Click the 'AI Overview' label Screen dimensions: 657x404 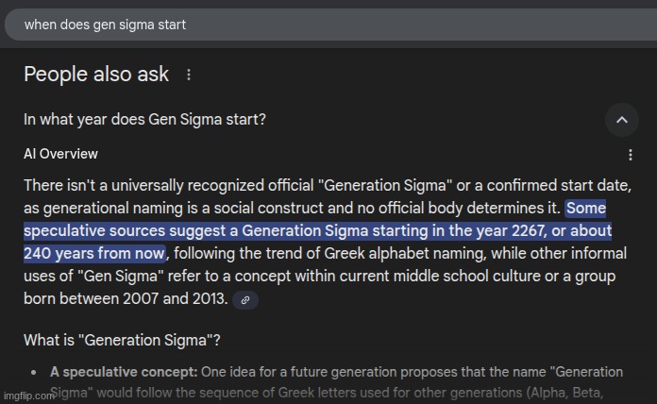60,154
